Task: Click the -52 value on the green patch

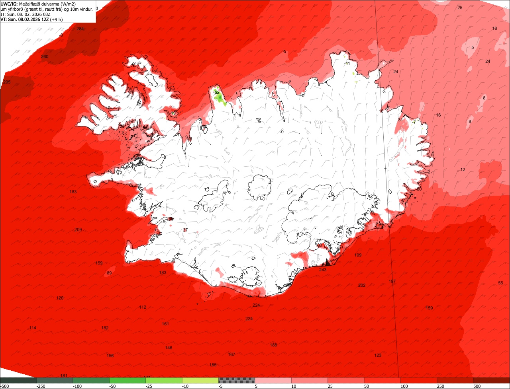Action: (216, 92)
